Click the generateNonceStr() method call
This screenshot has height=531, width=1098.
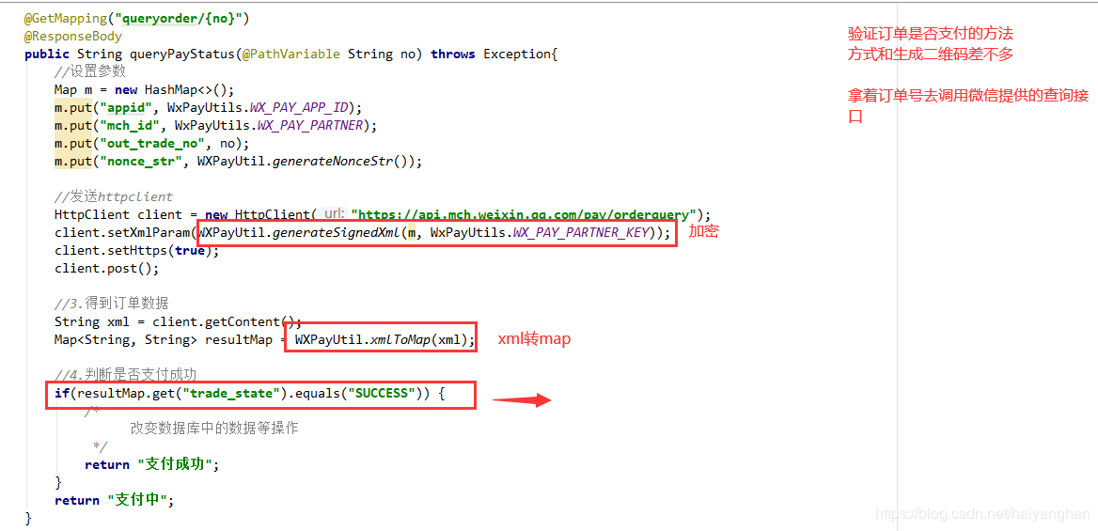pyautogui.click(x=342, y=161)
